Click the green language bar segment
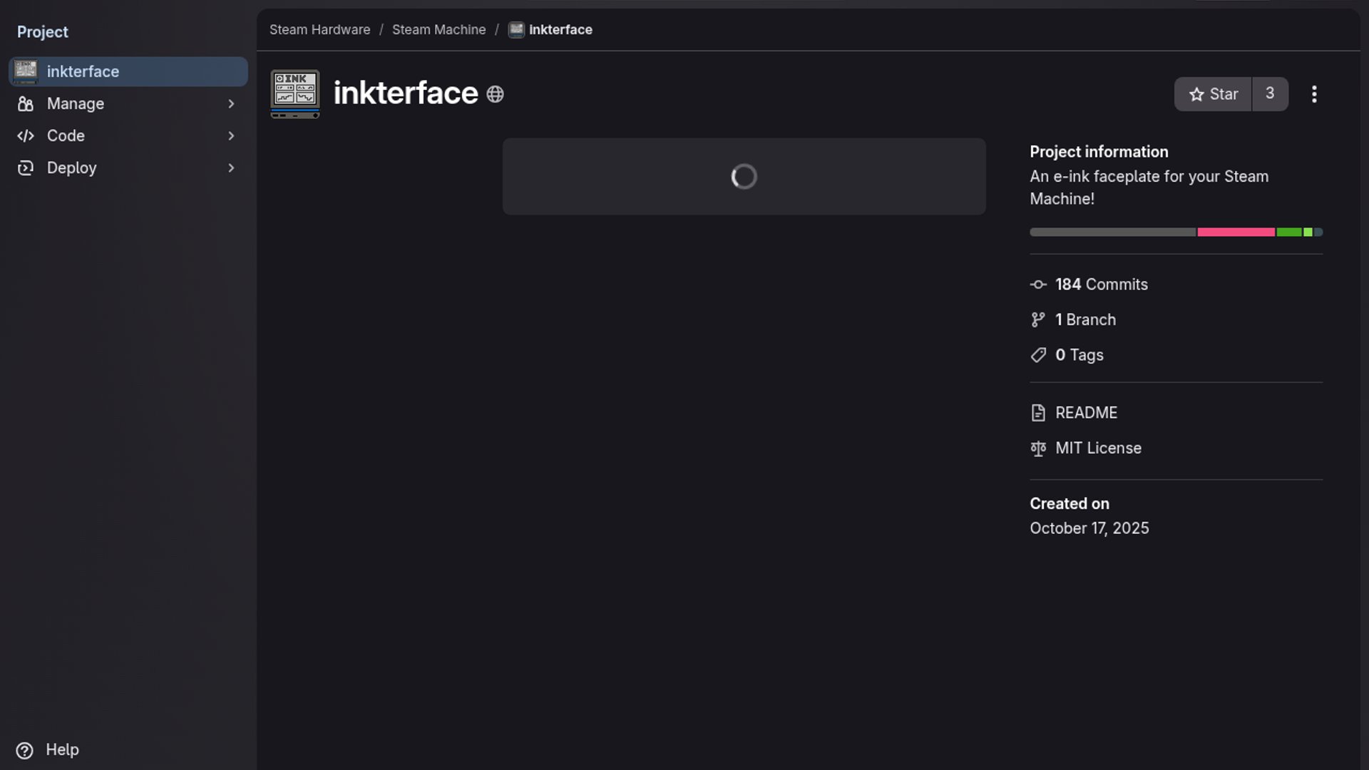The width and height of the screenshot is (1369, 770). (1289, 232)
